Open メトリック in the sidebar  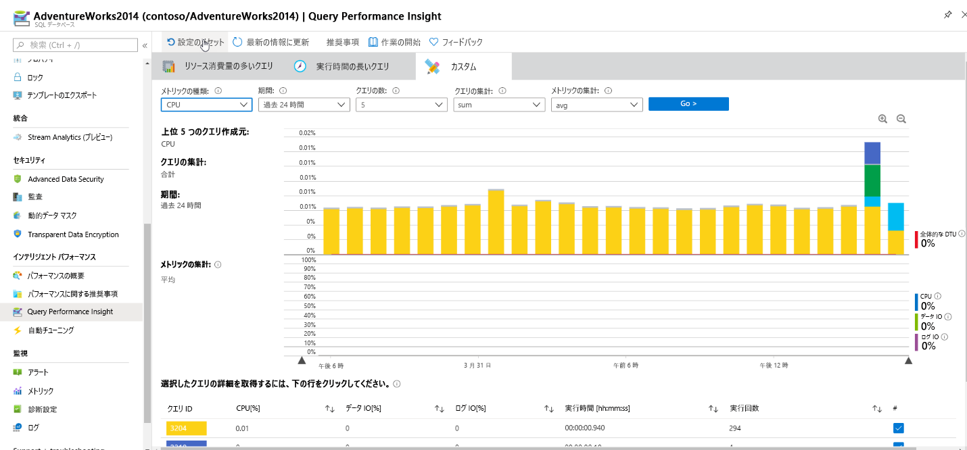[x=41, y=391]
